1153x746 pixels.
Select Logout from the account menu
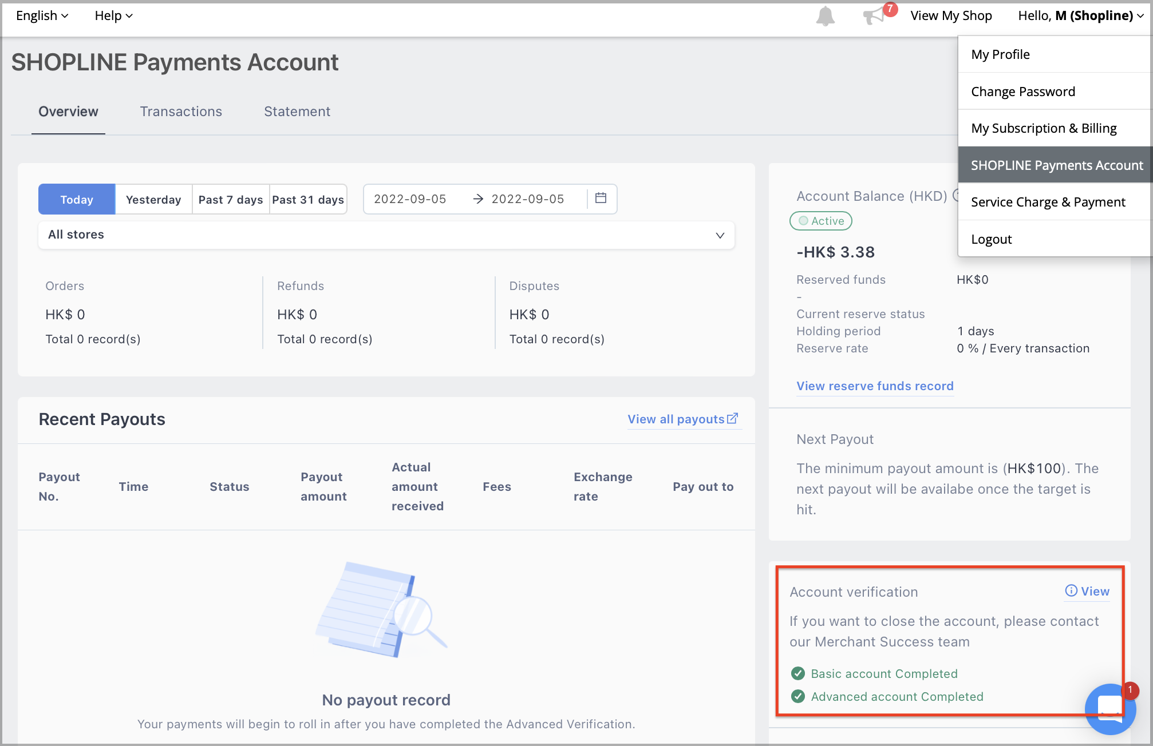[991, 239]
